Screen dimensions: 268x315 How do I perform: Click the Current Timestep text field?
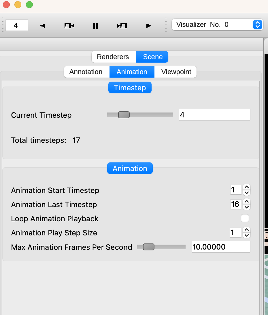pos(214,115)
